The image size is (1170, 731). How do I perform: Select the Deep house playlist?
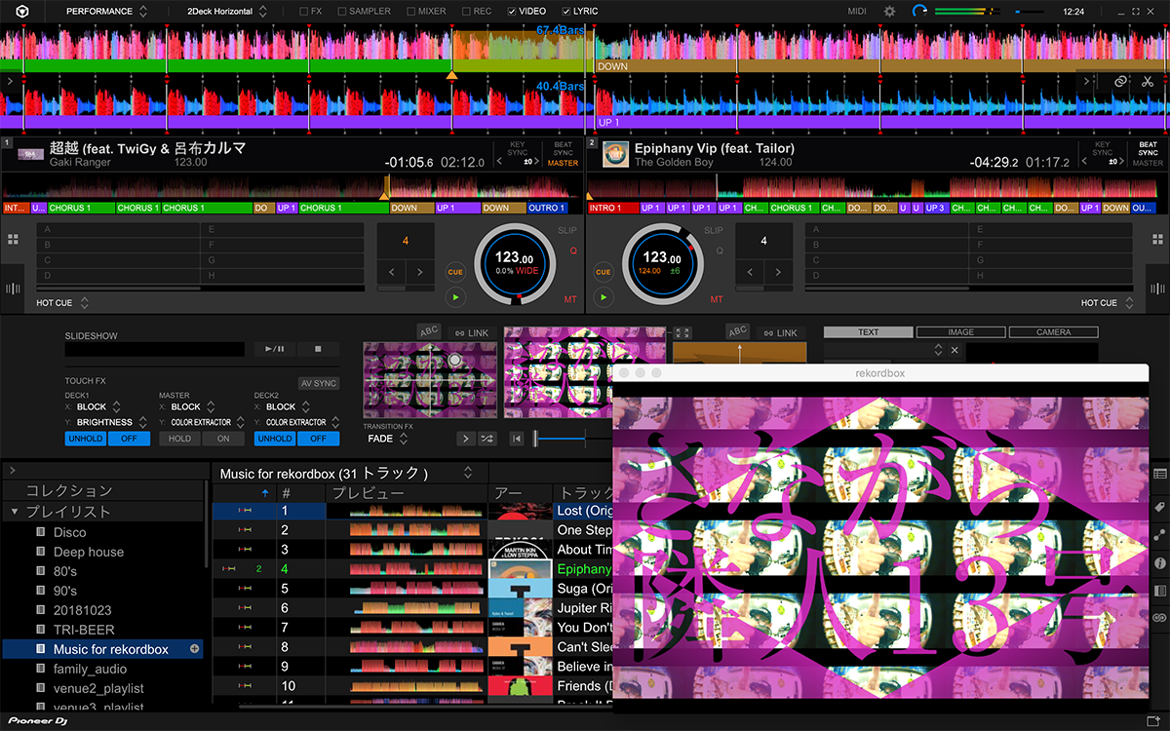[x=89, y=552]
